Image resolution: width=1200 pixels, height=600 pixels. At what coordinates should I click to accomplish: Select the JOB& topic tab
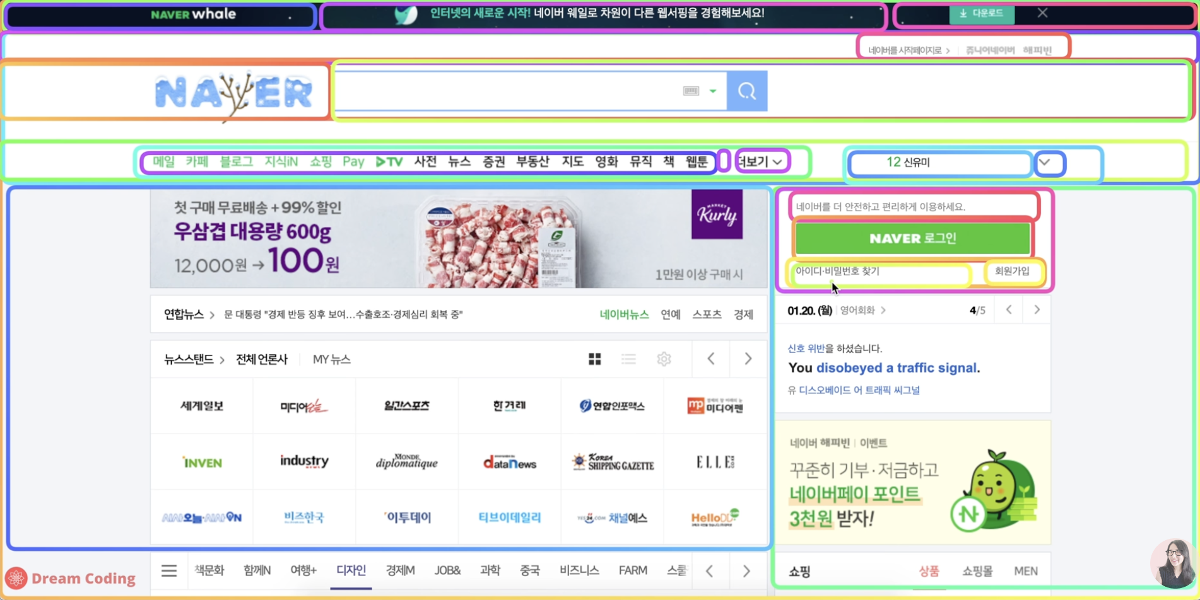coord(447,570)
